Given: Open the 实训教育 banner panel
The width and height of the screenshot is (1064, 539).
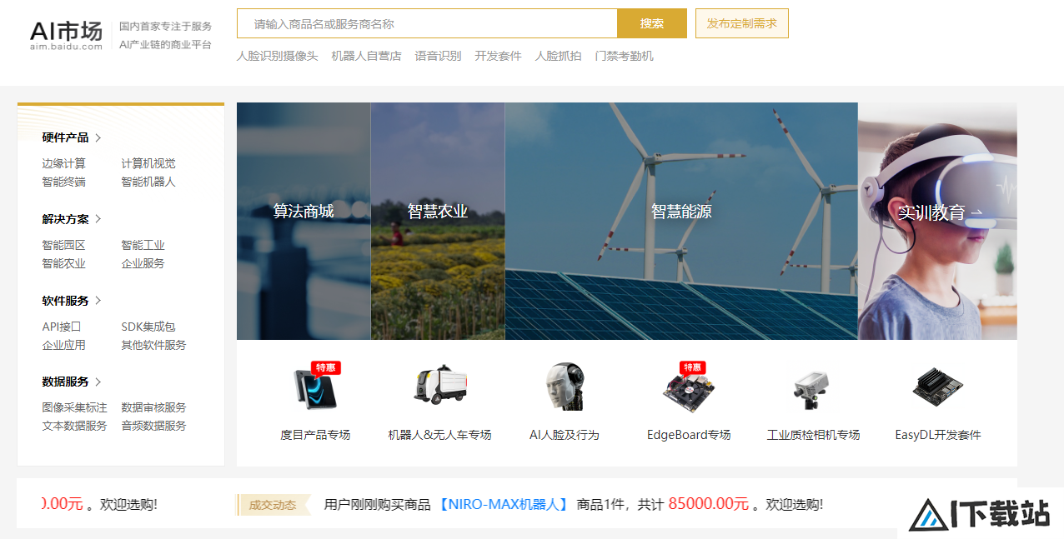Looking at the screenshot, I should click(x=937, y=221).
